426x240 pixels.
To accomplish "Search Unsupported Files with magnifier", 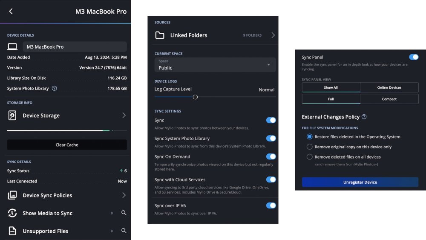I will point(124,231).
